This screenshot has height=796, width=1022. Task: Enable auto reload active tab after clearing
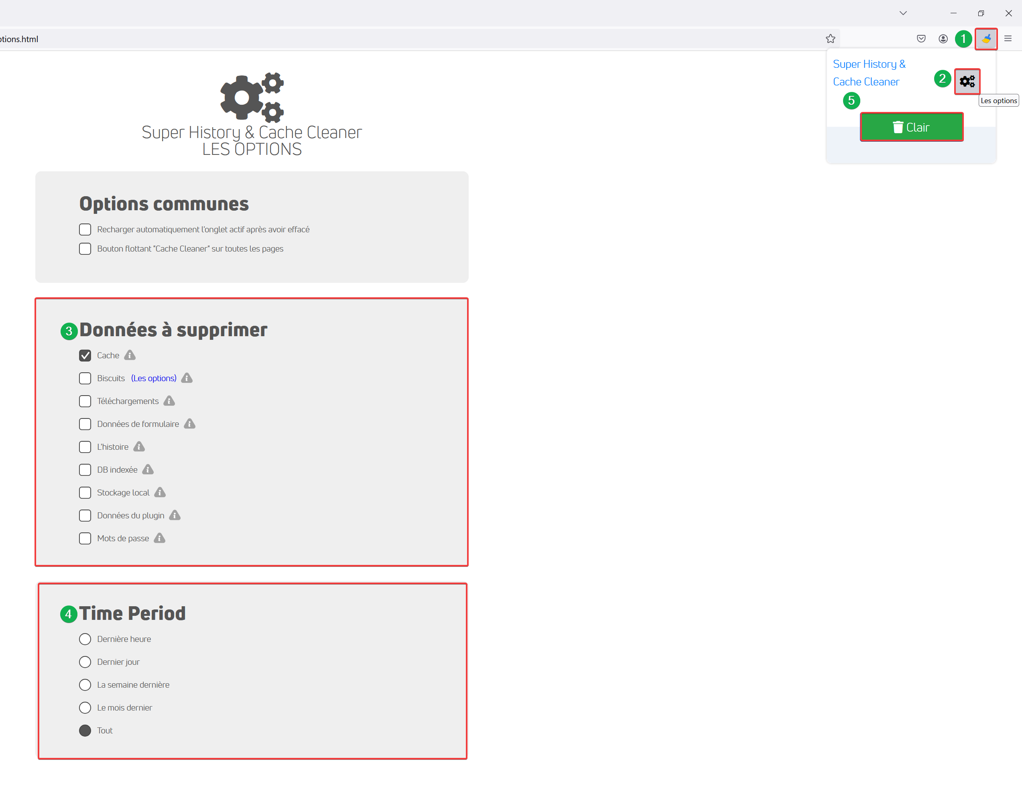[85, 229]
